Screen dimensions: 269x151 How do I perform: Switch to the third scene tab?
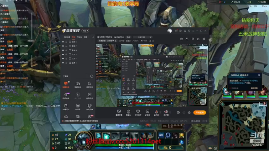tap(79, 37)
